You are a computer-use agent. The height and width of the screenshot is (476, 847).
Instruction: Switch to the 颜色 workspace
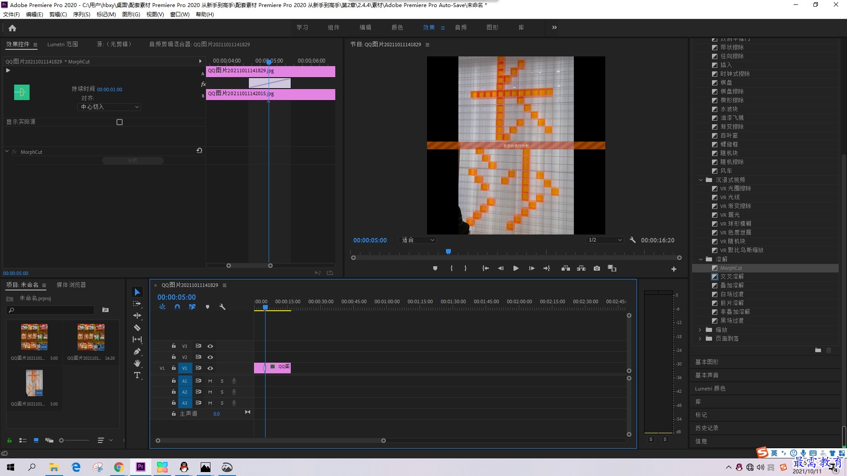click(x=397, y=27)
